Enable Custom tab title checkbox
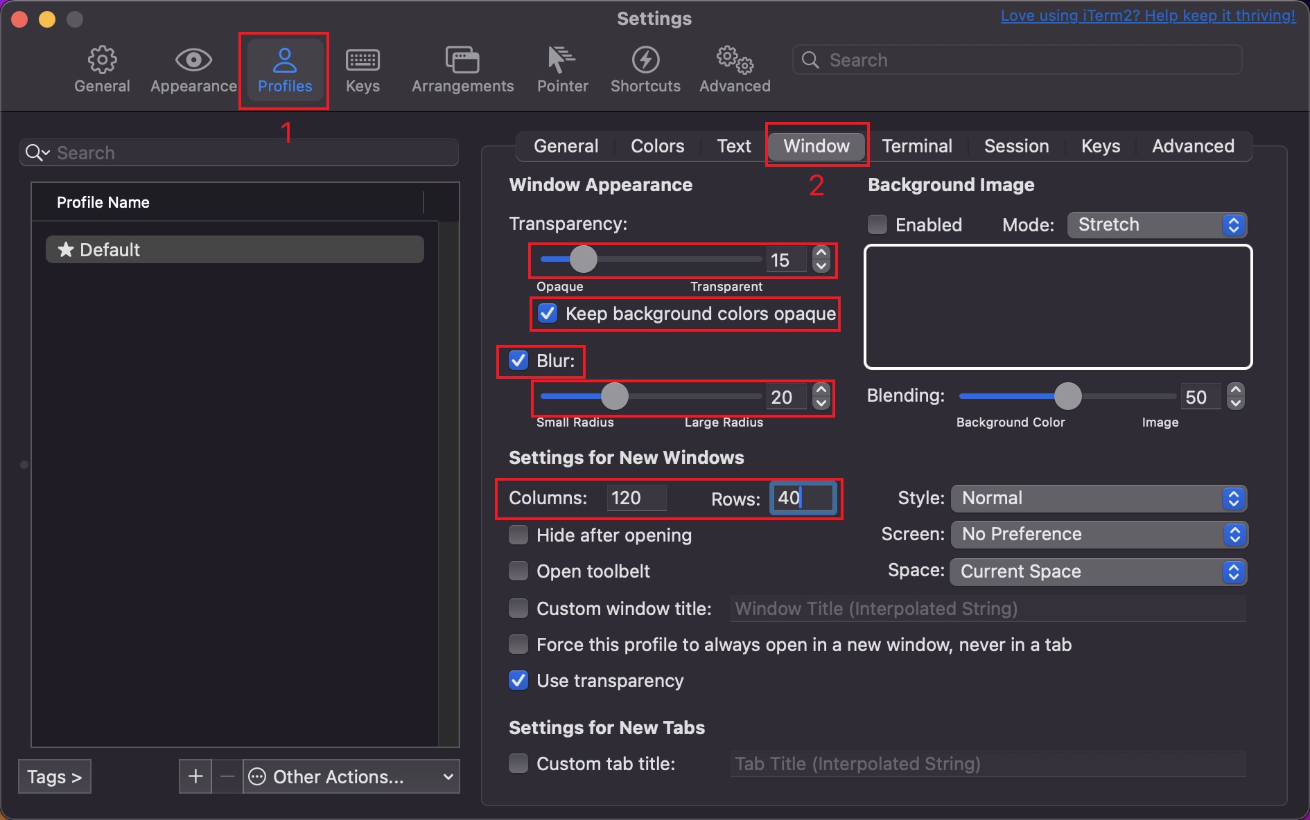The height and width of the screenshot is (820, 1310). tap(518, 763)
